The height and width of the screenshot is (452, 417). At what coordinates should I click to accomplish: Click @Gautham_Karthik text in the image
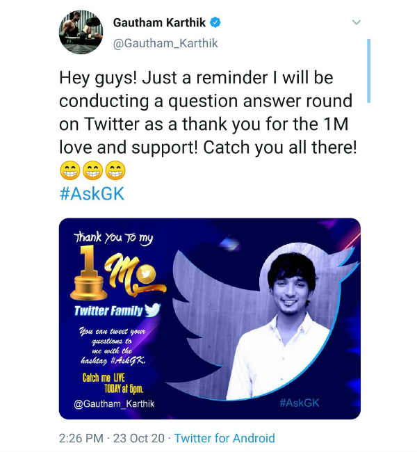click(114, 403)
